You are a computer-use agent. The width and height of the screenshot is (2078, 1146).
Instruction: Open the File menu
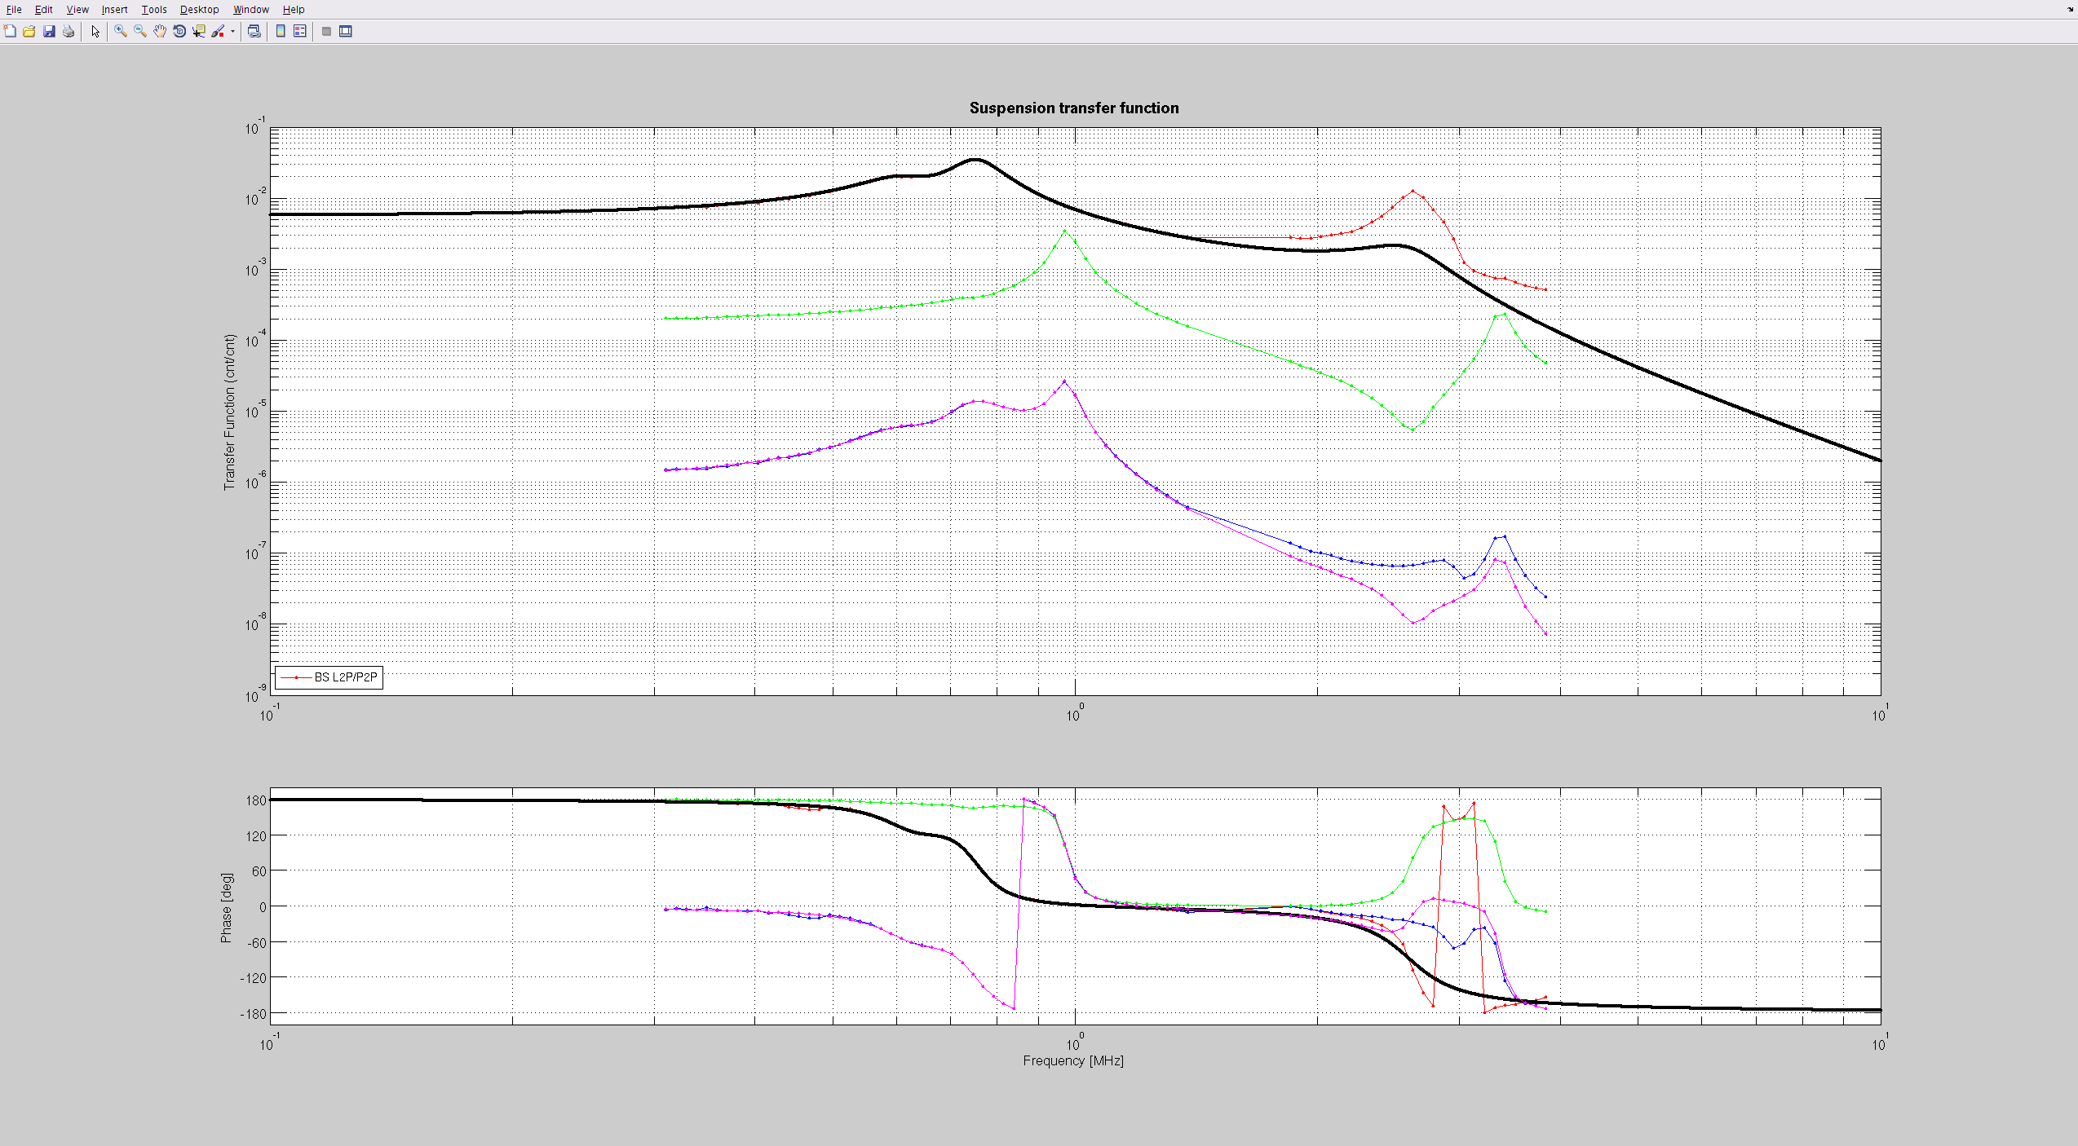(x=14, y=10)
